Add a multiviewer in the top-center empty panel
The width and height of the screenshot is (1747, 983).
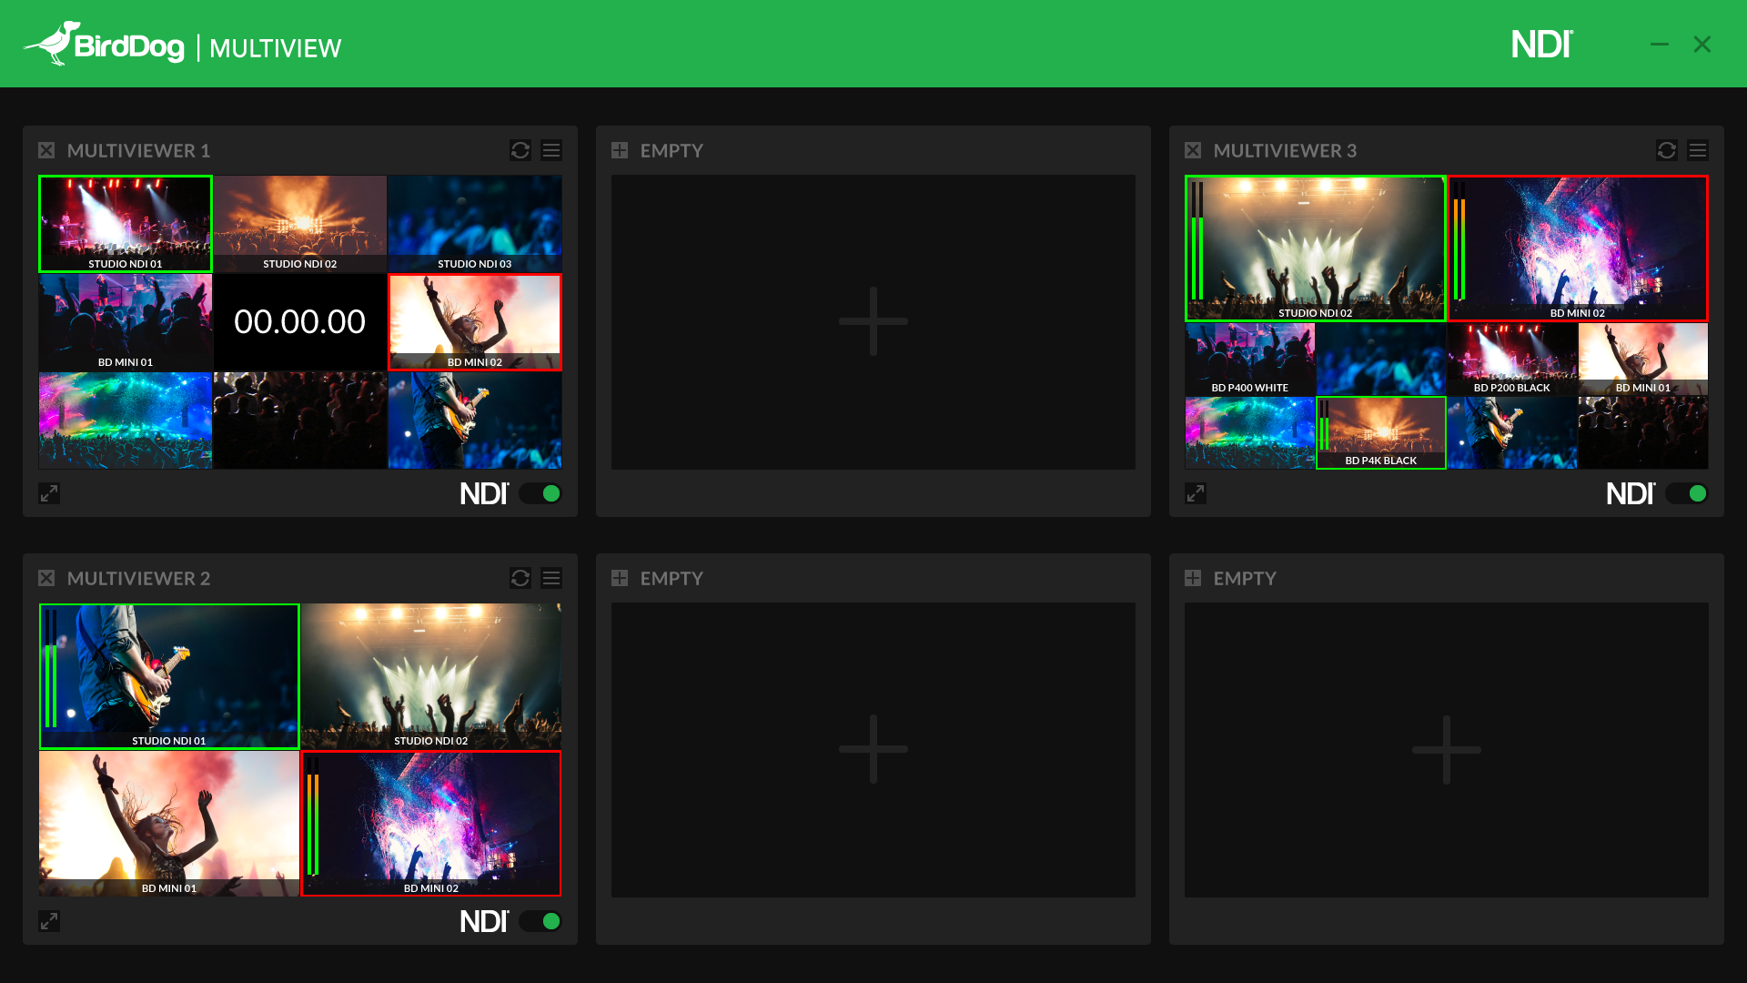(873, 321)
